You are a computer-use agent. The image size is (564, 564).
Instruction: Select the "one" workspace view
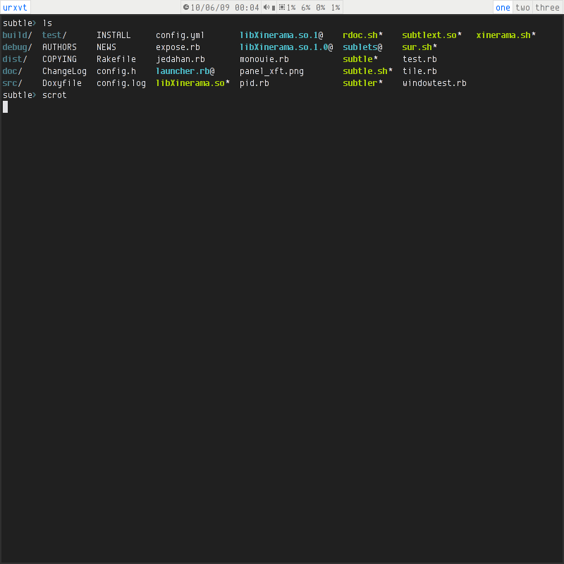tap(503, 7)
